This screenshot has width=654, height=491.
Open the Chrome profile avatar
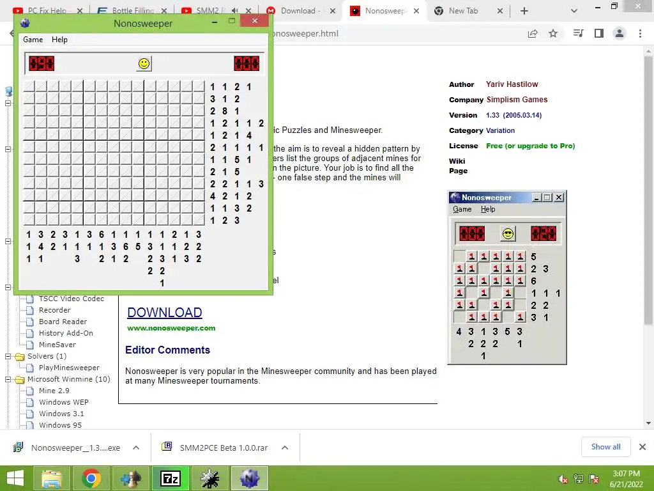tap(620, 33)
